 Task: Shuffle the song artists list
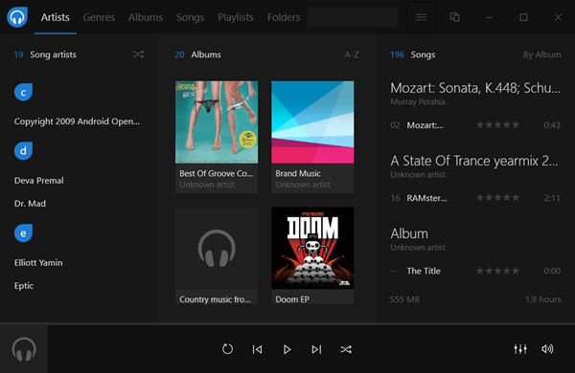pyautogui.click(x=138, y=55)
